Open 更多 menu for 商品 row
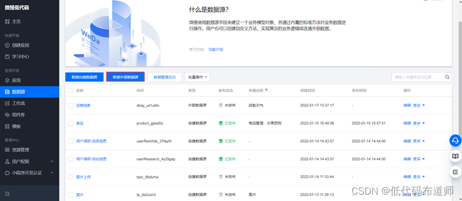 pyautogui.click(x=419, y=123)
